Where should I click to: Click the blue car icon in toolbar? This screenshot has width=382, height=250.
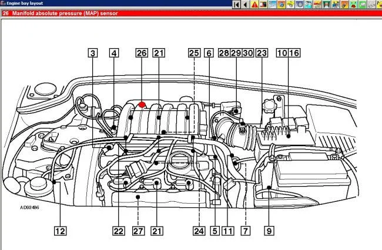tap(336, 5)
